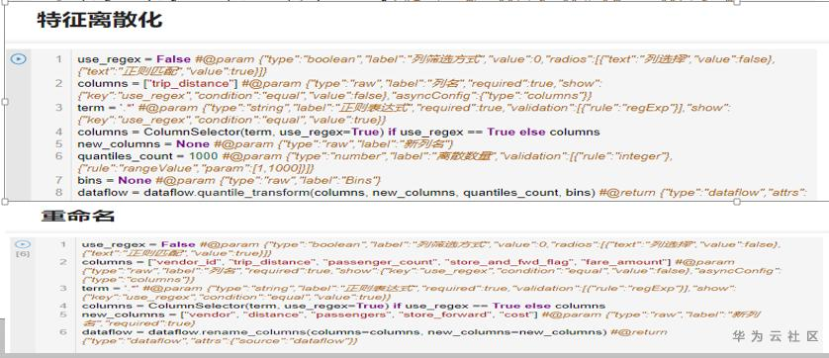Click the ColumnSelector line in 重命名 cell
The image size is (829, 358).
point(343,306)
